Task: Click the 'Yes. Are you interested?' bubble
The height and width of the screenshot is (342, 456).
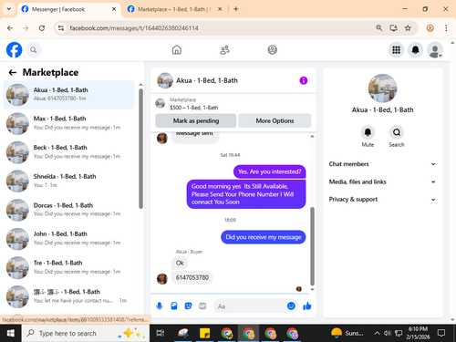Action: pos(270,171)
